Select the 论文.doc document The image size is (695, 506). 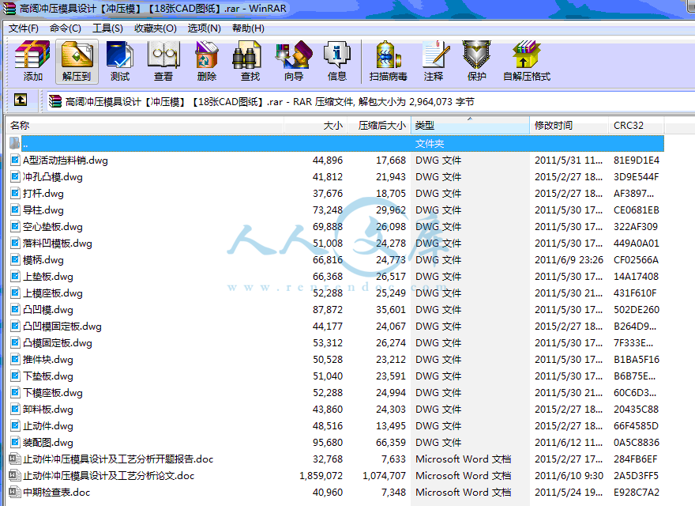click(109, 476)
